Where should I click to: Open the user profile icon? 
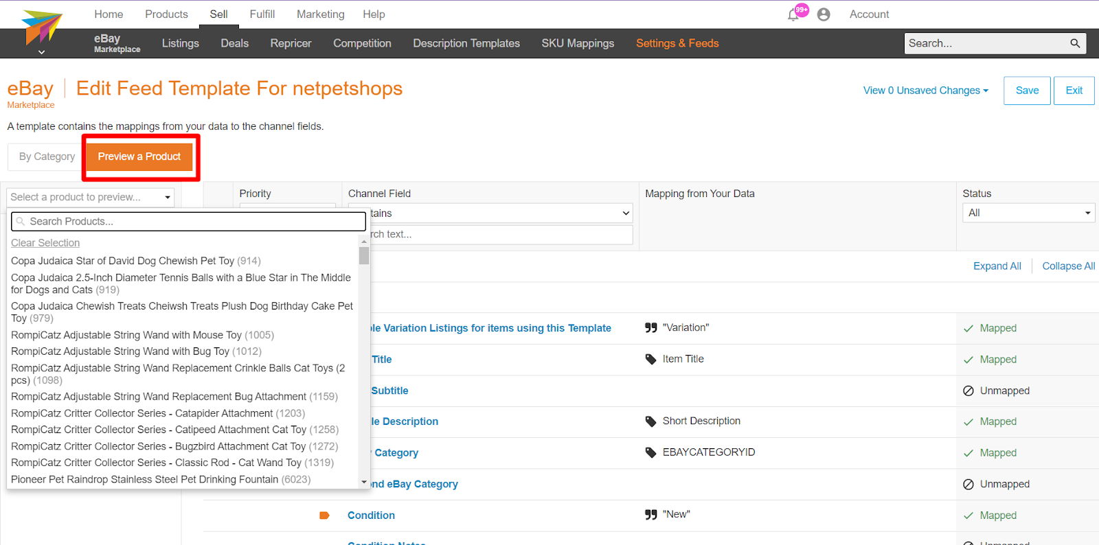point(824,14)
